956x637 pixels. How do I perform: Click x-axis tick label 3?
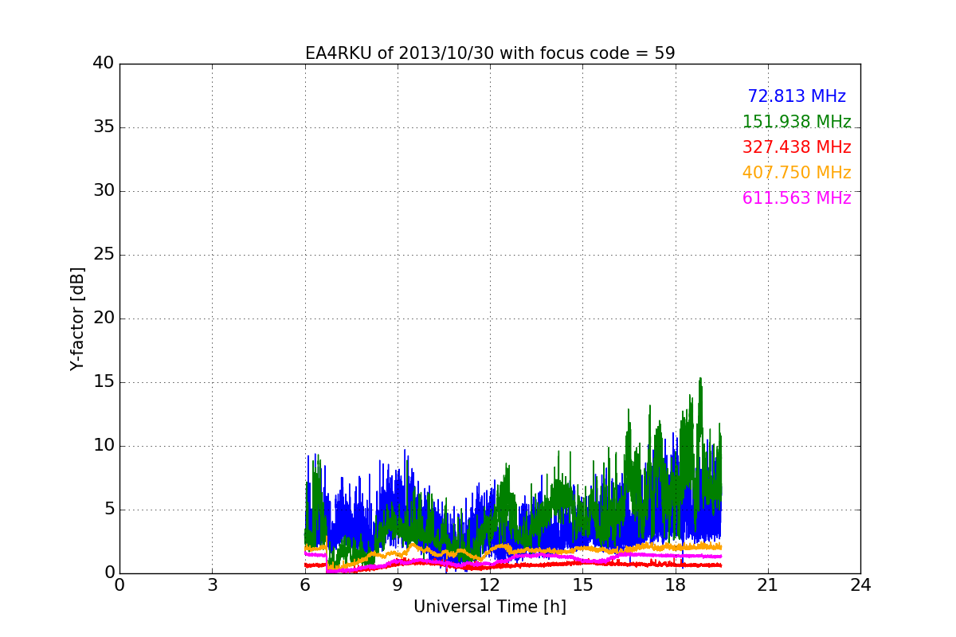212,584
